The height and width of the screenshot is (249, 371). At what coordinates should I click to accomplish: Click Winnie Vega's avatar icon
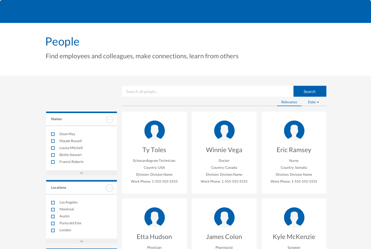pos(224,130)
